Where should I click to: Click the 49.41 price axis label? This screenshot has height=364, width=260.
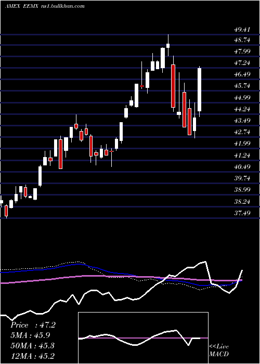tap(242, 30)
